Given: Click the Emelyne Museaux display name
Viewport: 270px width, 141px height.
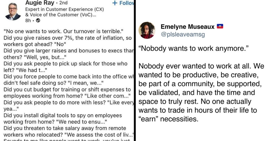Looking at the screenshot, I should (x=187, y=27).
